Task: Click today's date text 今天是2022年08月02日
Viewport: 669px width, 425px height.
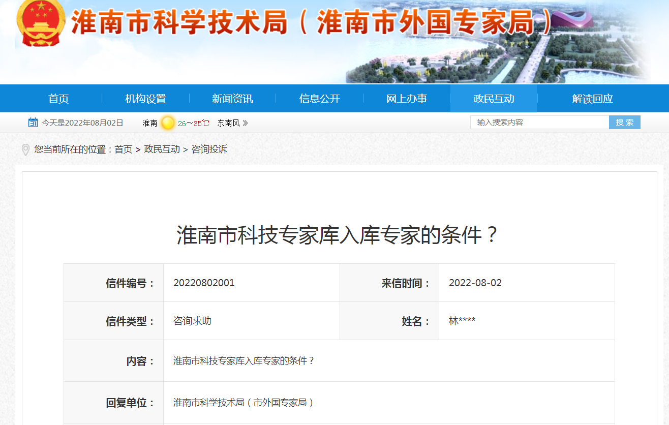Action: click(x=82, y=123)
